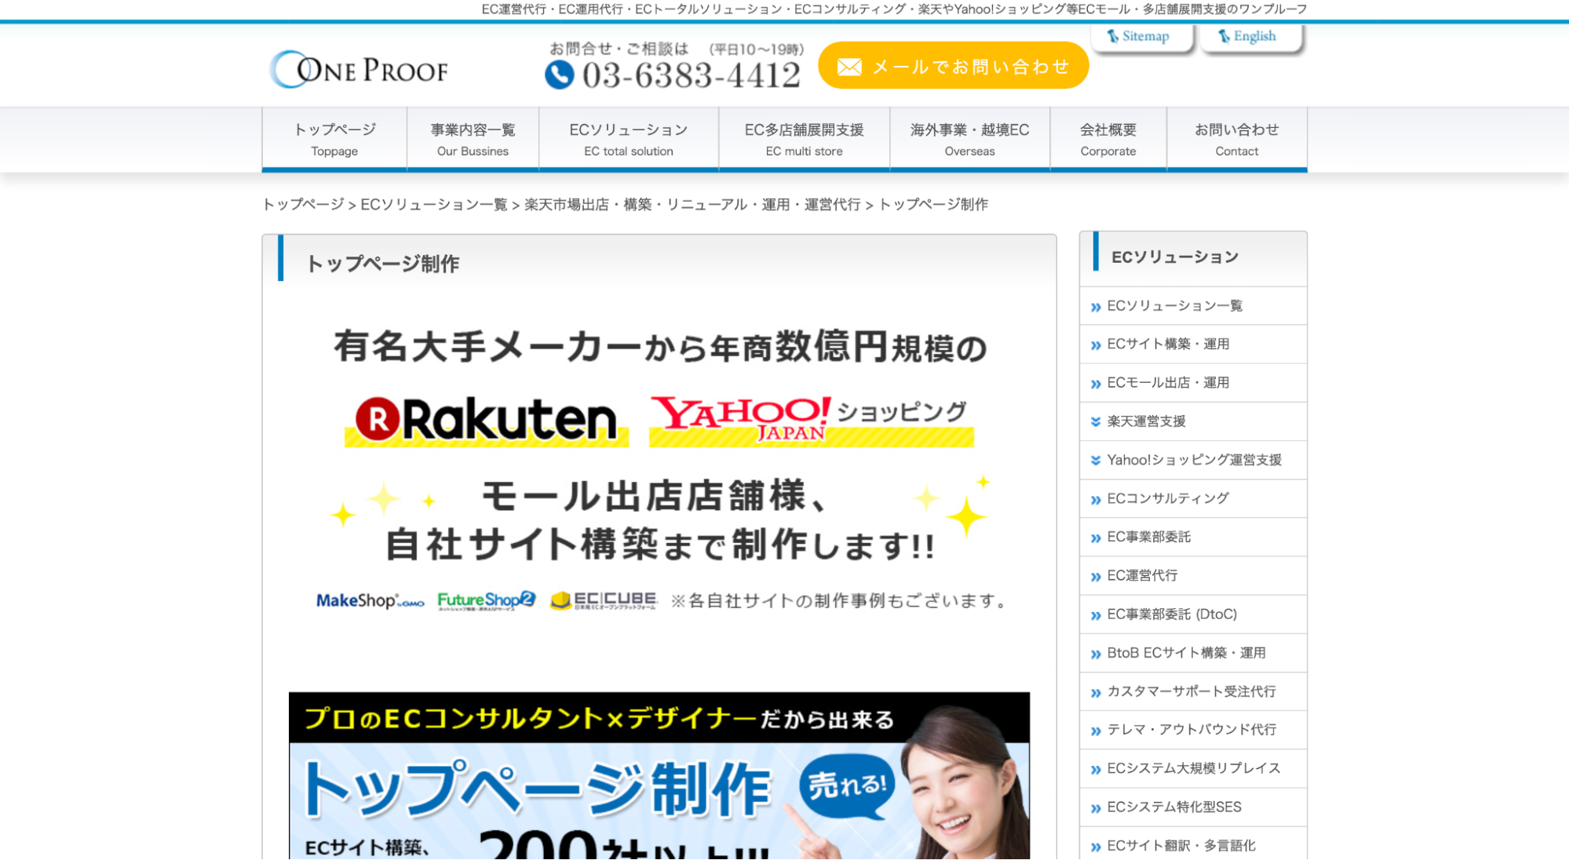Switch to the 海外事業・越境EC navigation tab
This screenshot has width=1569, height=860.
(x=970, y=139)
